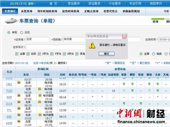
Task: Click the 始 origin icon in row Z115
Action: [x=19, y=102]
